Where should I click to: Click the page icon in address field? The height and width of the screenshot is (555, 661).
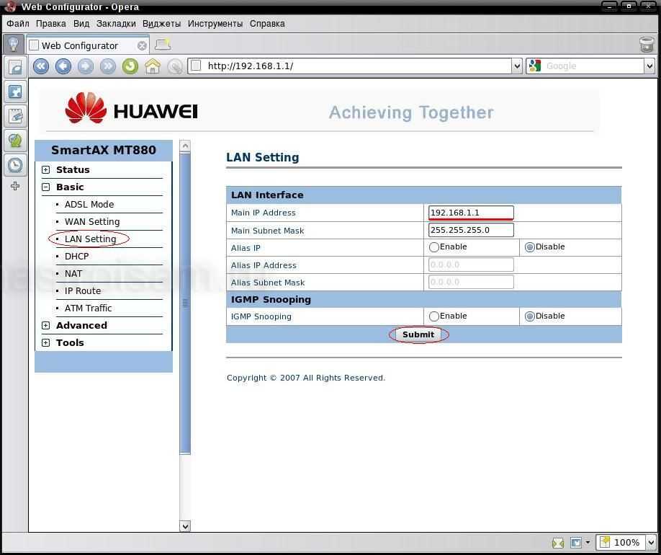(x=196, y=66)
